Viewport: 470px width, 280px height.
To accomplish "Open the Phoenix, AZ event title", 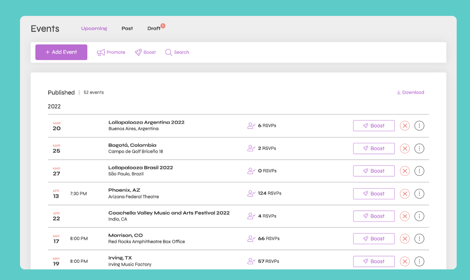I will 124,190.
